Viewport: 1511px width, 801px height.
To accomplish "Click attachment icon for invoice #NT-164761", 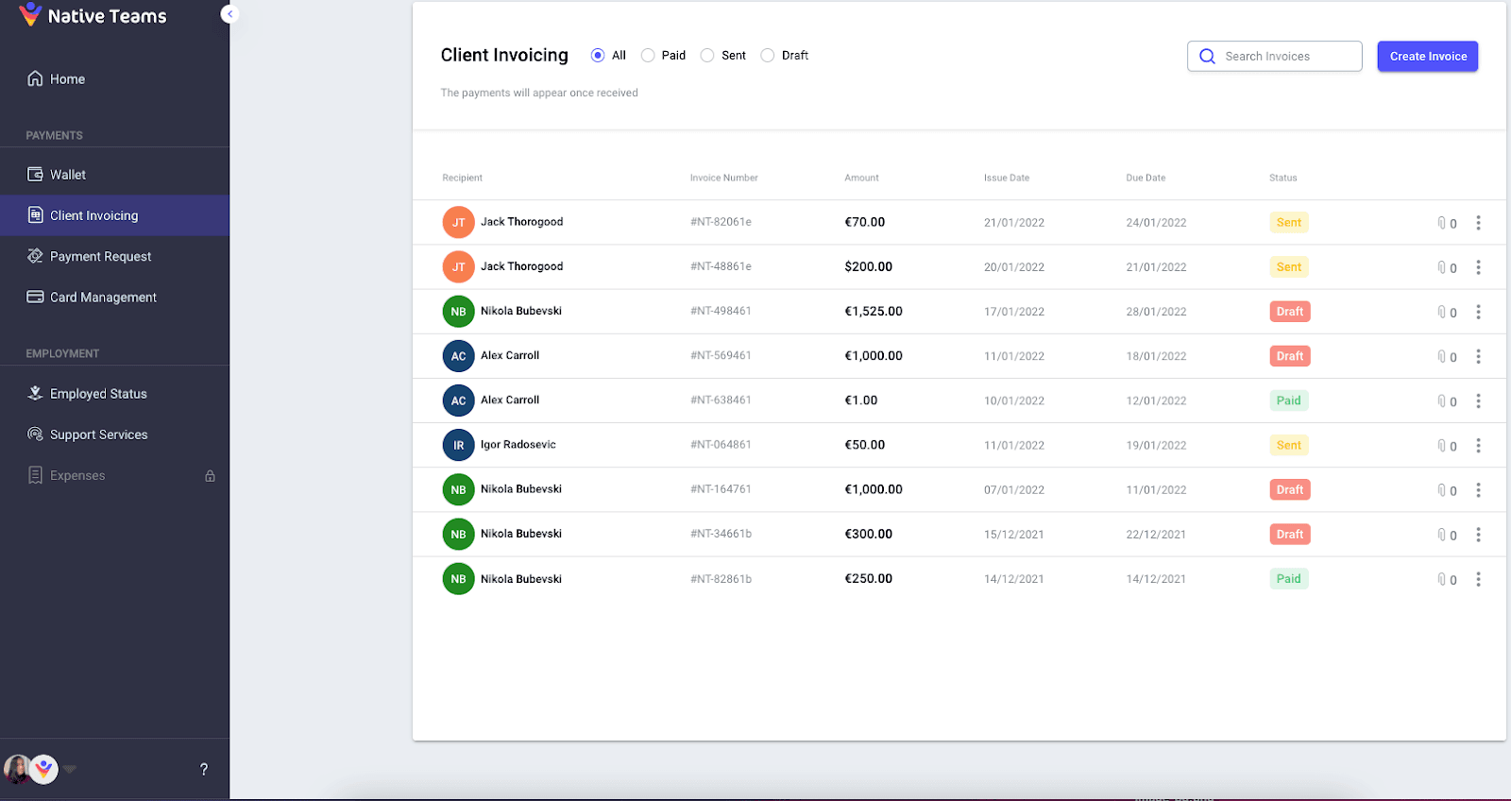I will coord(1442,490).
